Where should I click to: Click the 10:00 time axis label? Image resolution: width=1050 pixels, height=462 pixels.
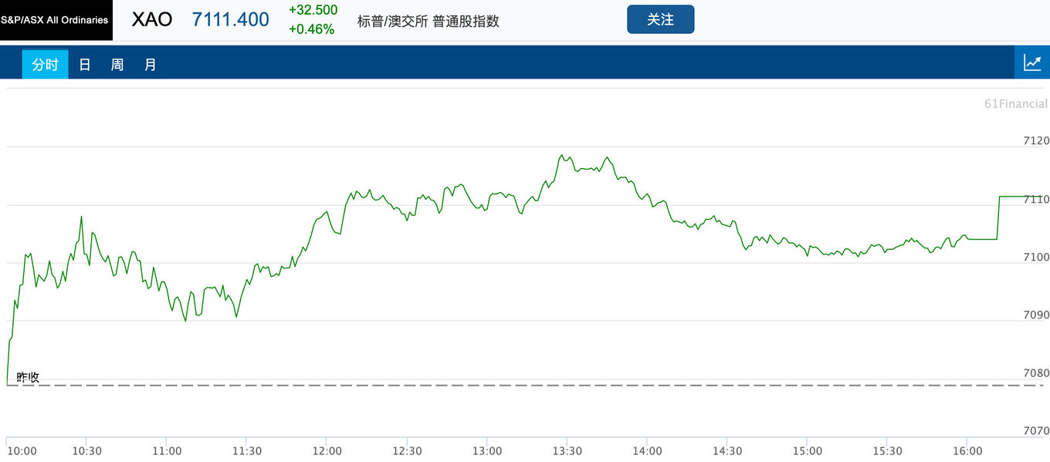[x=21, y=451]
